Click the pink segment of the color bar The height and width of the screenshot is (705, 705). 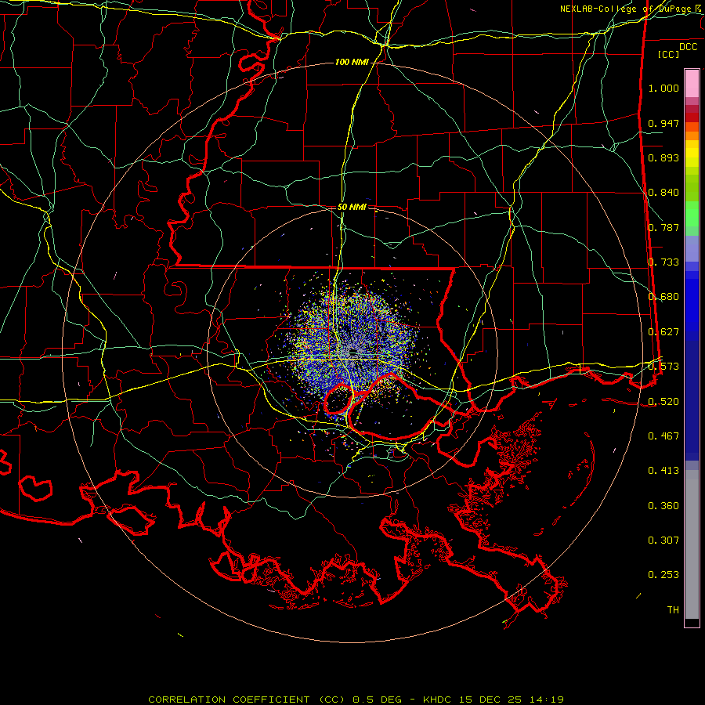pyautogui.click(x=692, y=83)
